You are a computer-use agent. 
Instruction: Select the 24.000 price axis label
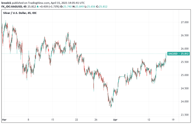pyautogui.click(x=185, y=102)
